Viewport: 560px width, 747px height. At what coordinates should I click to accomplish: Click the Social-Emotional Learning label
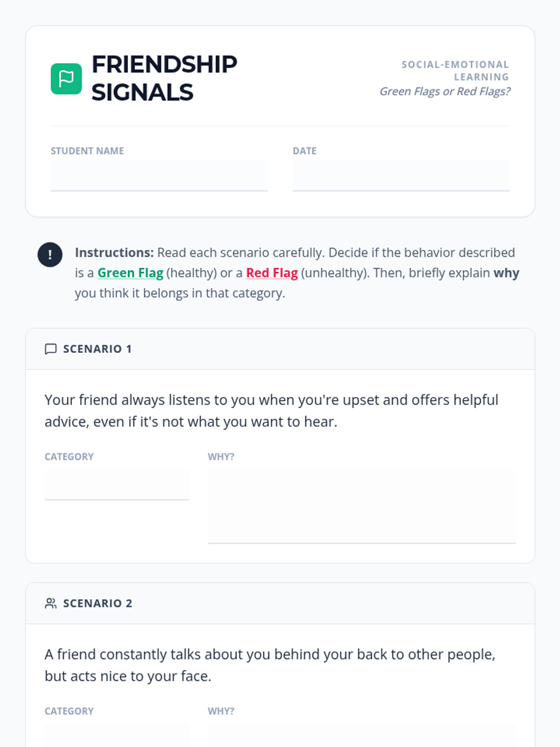[455, 70]
